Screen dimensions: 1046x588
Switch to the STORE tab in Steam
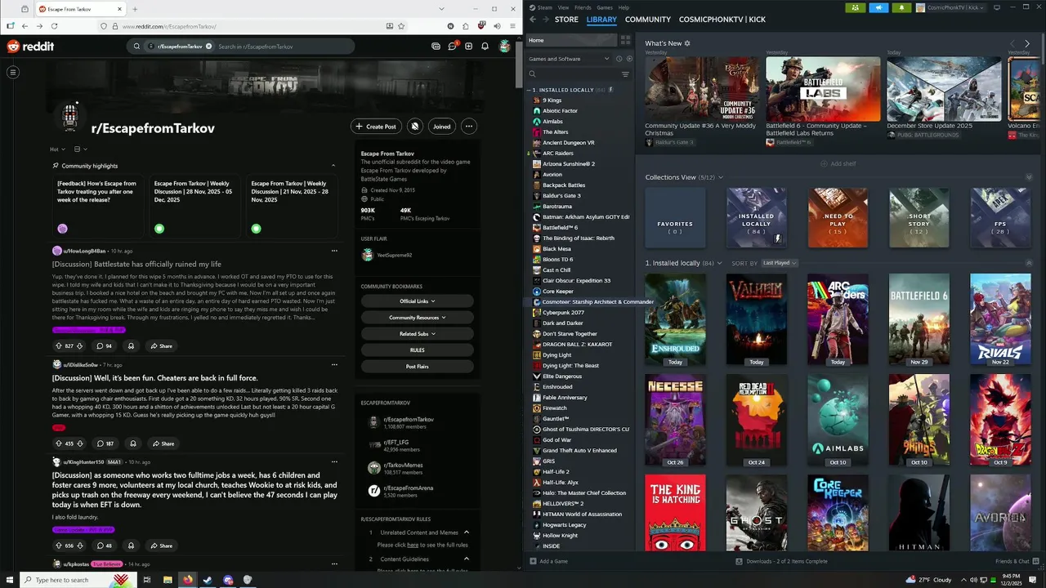pyautogui.click(x=566, y=20)
